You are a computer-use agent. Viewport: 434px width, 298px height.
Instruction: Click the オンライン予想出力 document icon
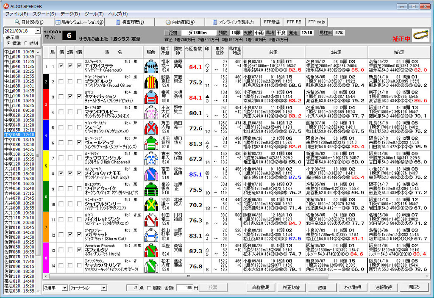tap(215, 22)
